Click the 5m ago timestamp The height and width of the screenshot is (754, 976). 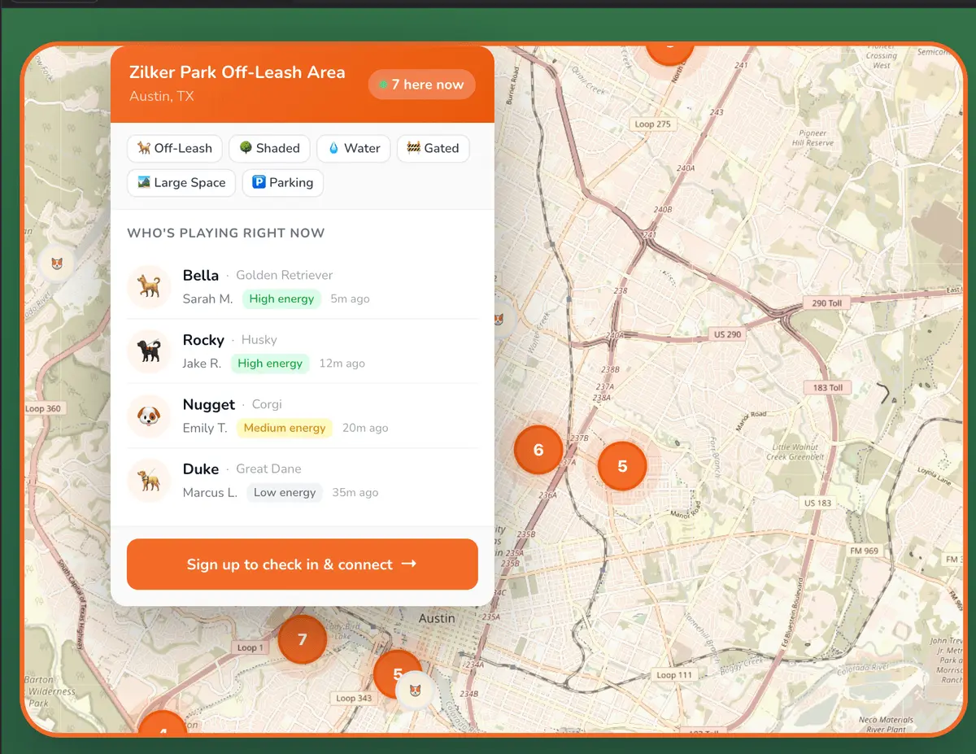pos(351,299)
